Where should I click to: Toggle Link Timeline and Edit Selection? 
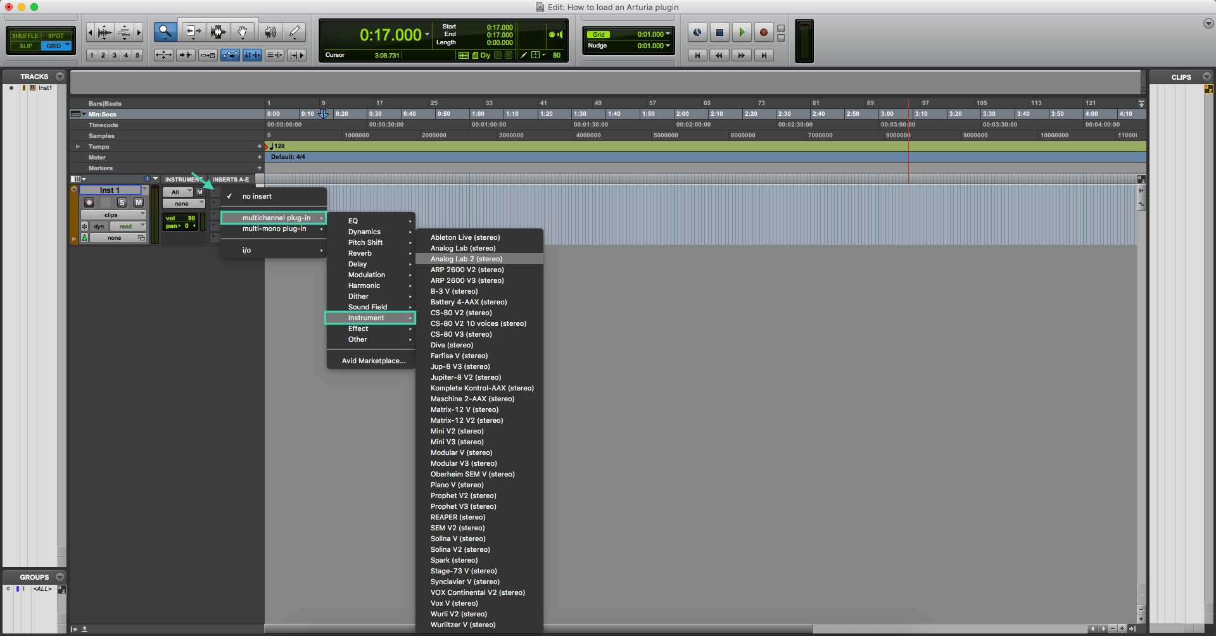point(252,55)
